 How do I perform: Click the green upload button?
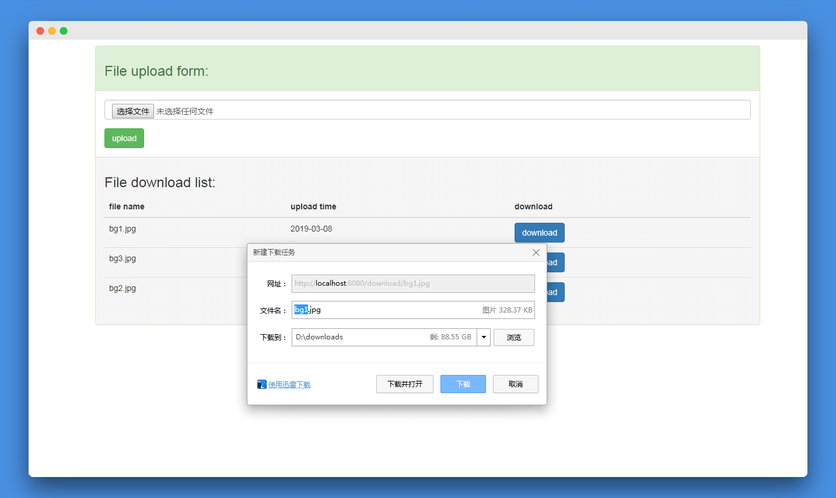tap(124, 138)
